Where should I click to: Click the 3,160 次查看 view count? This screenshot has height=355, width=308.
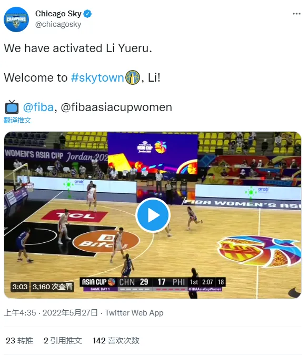click(53, 287)
